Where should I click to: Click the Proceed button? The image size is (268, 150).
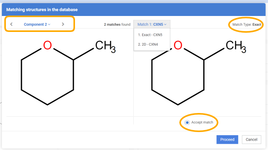[227, 139]
